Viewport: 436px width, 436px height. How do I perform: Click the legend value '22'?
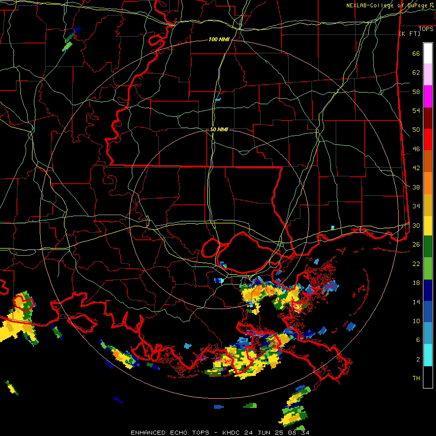point(416,264)
